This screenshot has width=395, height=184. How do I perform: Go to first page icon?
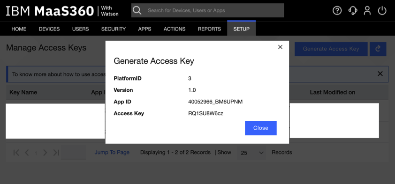tap(16, 152)
